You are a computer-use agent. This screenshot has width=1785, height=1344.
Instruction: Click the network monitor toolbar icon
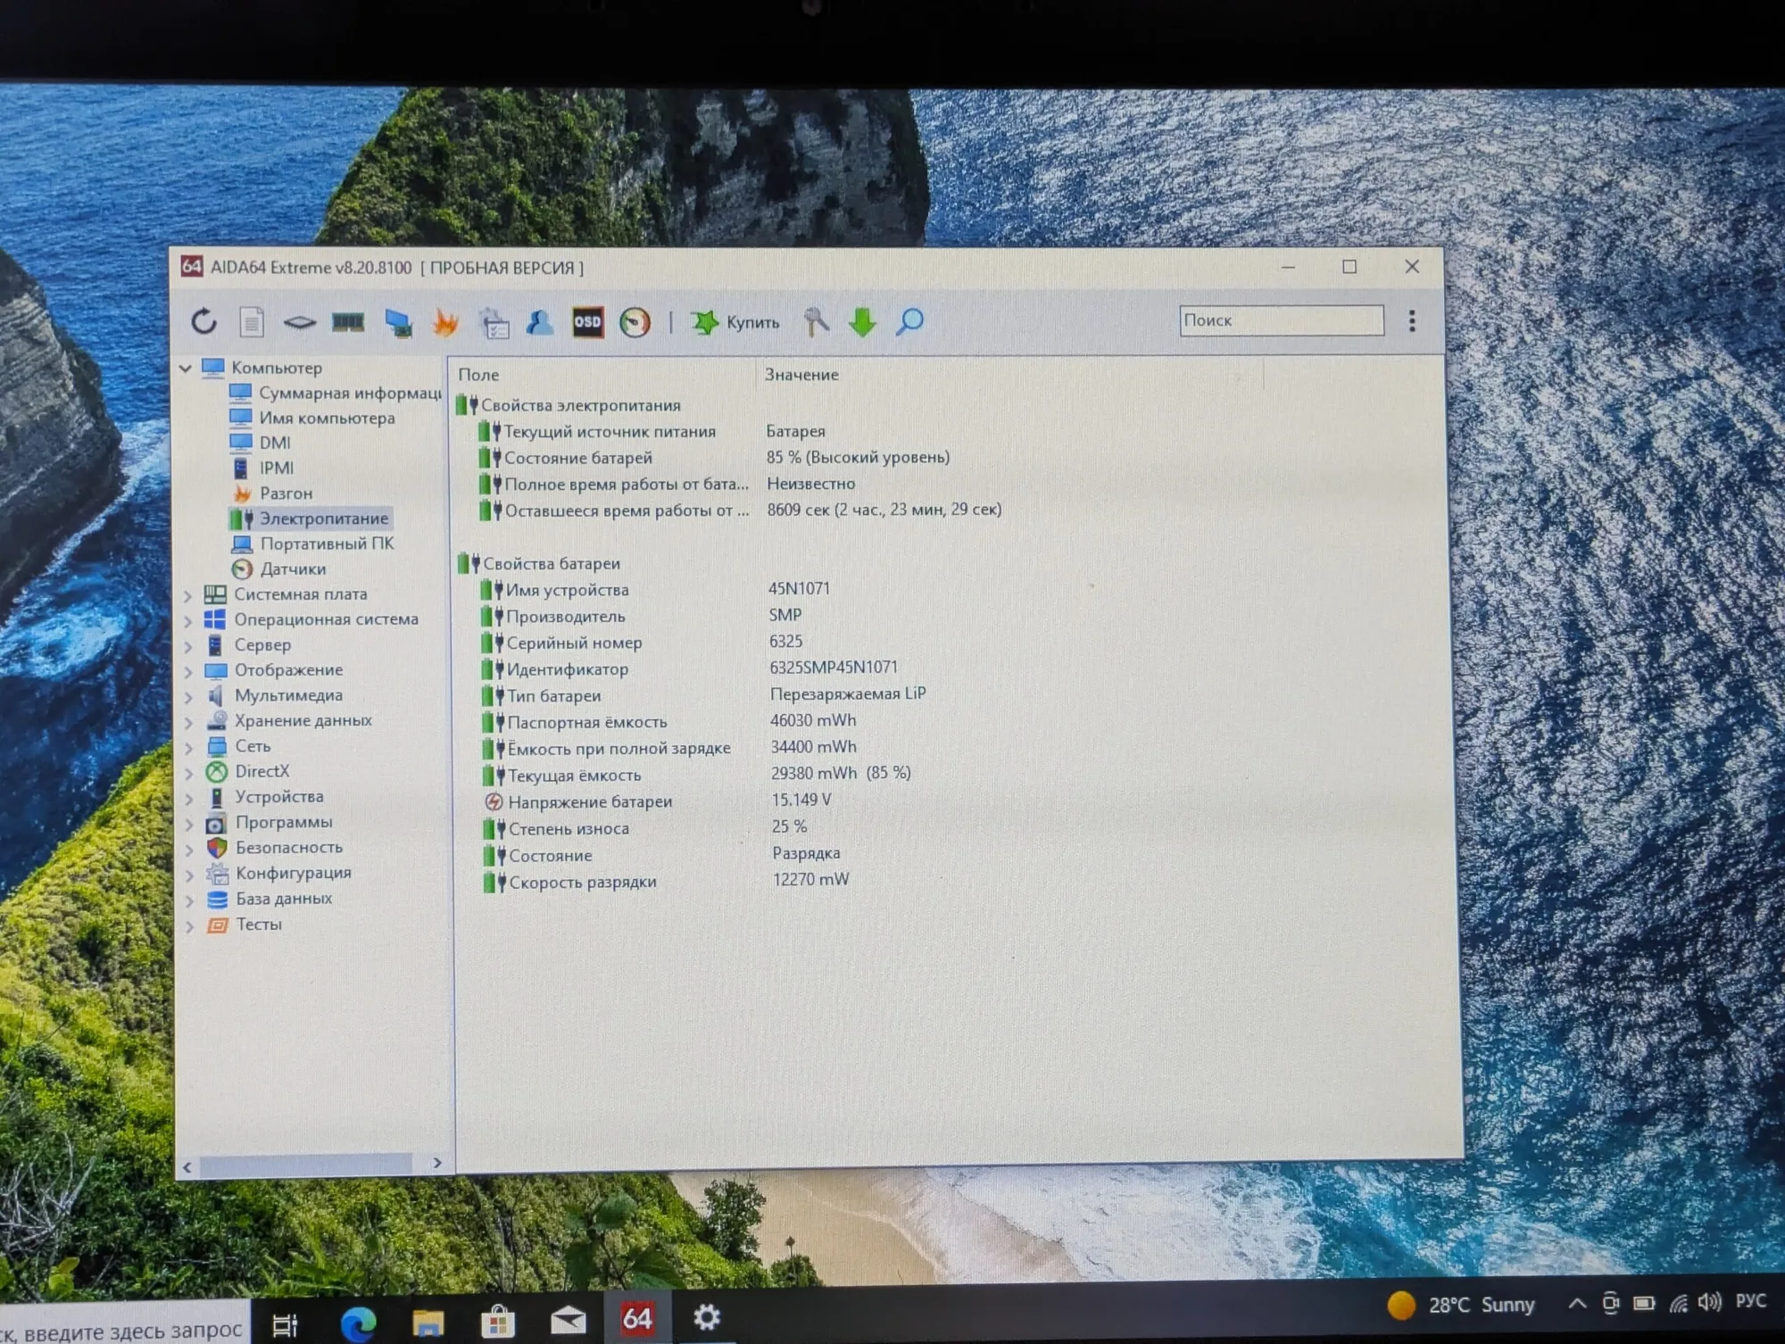(398, 322)
